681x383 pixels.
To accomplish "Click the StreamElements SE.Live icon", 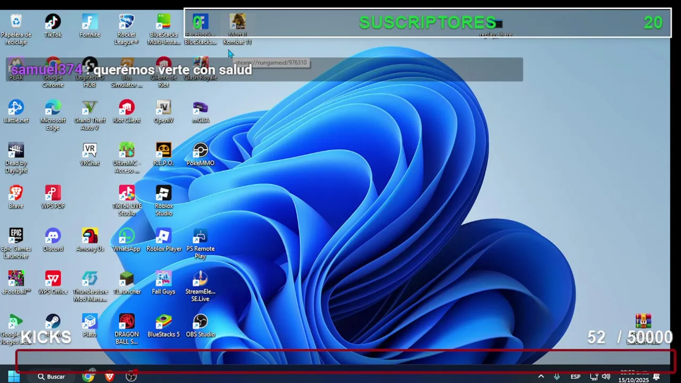I will 200,286.
